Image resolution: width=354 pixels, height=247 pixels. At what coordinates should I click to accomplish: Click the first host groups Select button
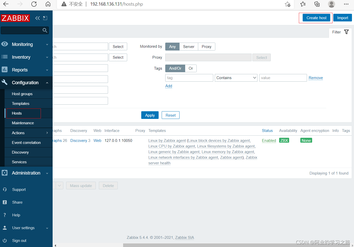click(118, 47)
